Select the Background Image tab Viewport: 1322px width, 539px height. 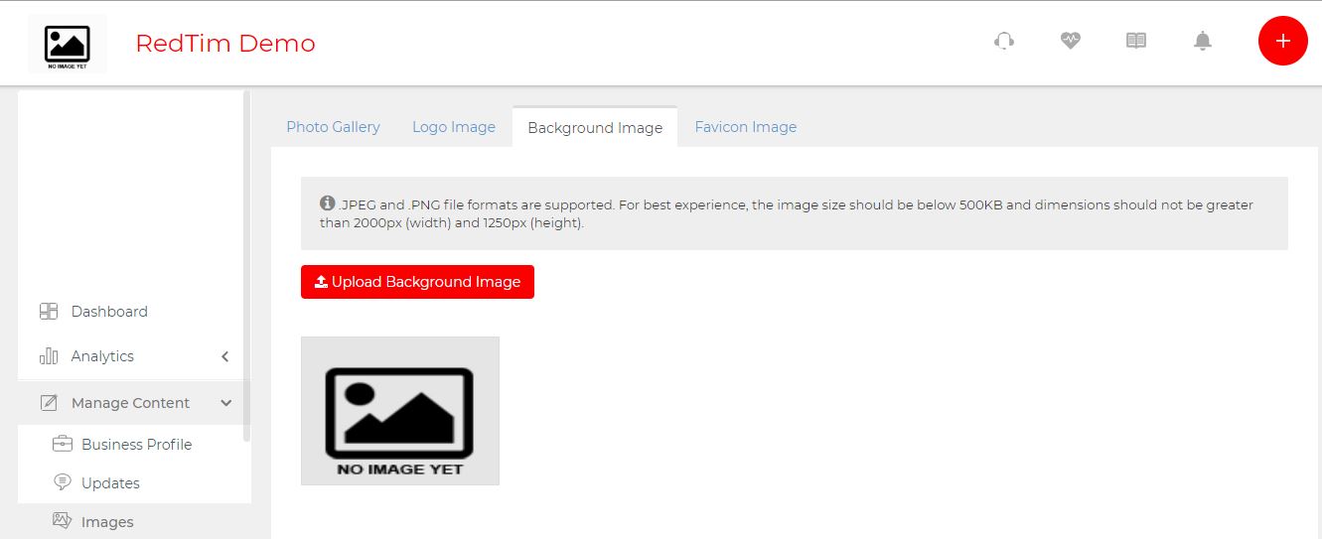pyautogui.click(x=595, y=127)
